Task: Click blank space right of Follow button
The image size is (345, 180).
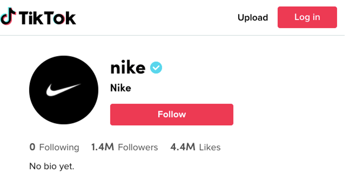Action: [288, 115]
